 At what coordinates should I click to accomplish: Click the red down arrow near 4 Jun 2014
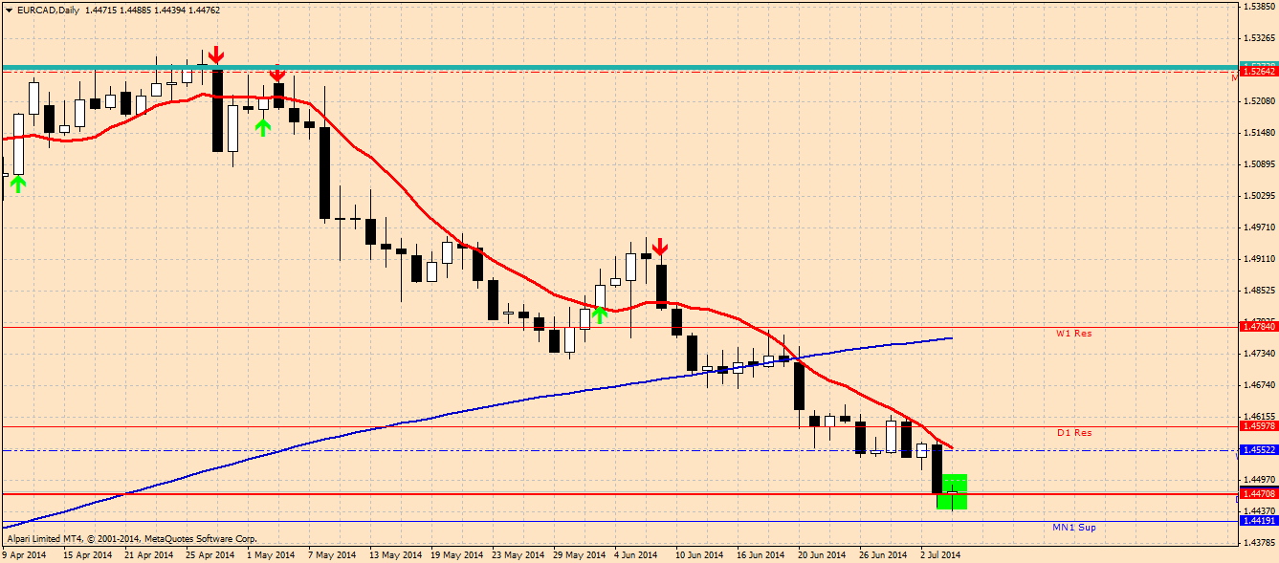(659, 249)
